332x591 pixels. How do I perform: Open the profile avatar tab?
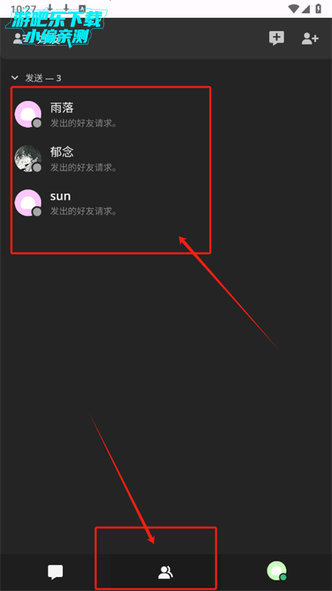coord(277,570)
